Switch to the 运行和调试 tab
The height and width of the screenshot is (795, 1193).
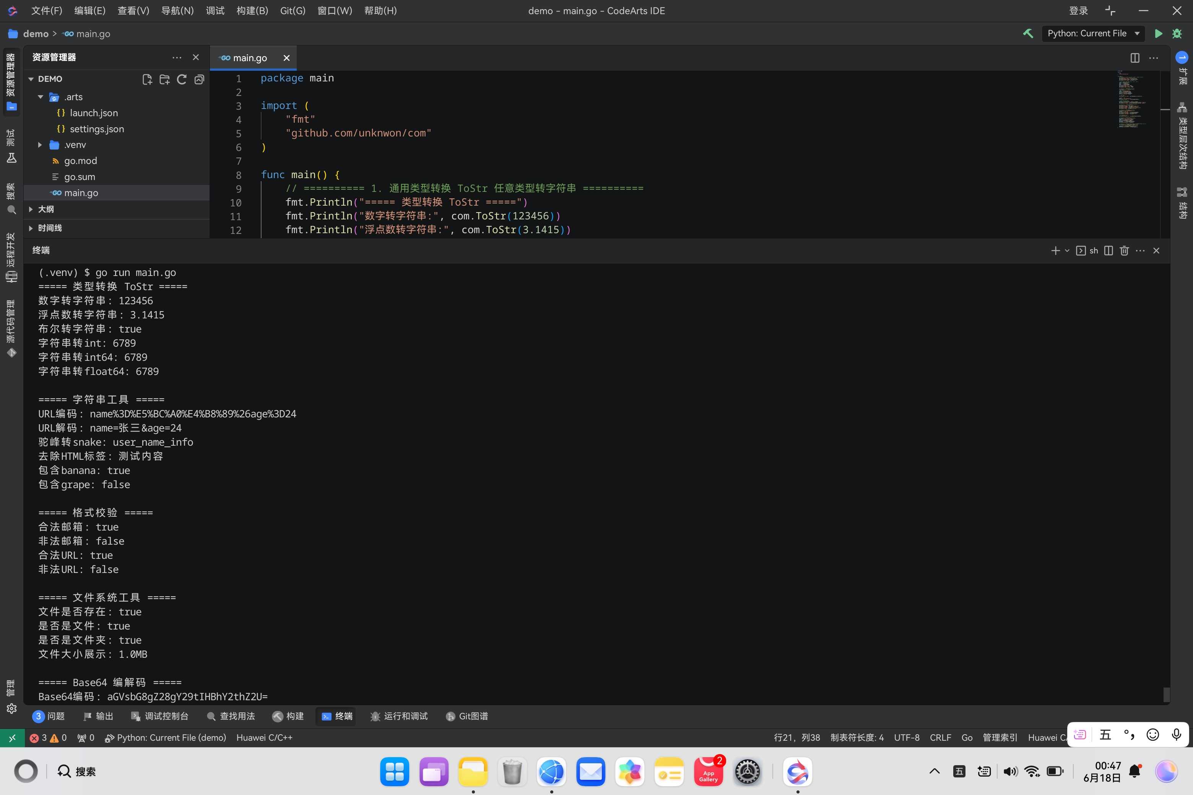(399, 716)
